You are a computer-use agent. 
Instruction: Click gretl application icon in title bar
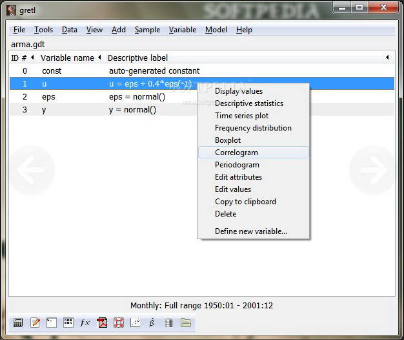11,10
